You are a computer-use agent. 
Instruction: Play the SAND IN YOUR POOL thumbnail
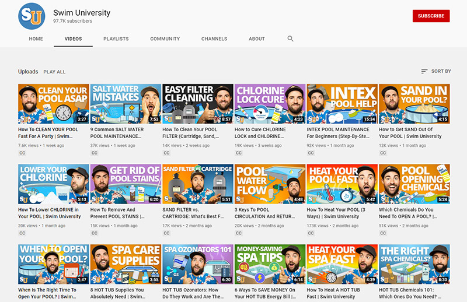414,104
